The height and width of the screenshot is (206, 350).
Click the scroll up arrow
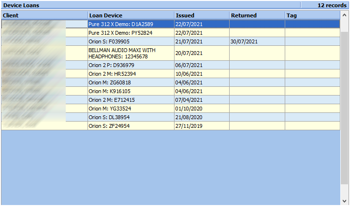tap(344, 15)
